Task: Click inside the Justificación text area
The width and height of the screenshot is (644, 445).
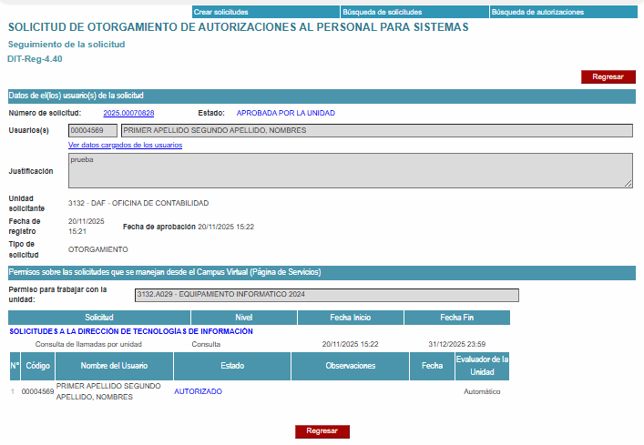Action: (350, 170)
